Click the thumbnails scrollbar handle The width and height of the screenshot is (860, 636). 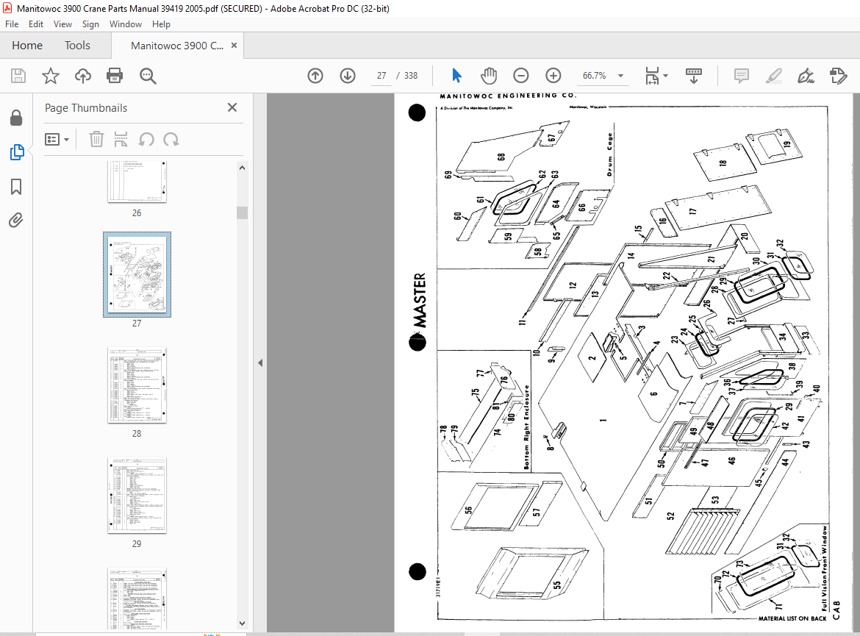(242, 212)
